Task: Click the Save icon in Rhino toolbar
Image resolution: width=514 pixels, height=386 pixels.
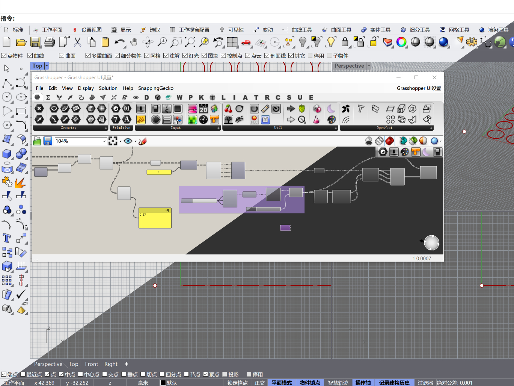Action: point(35,42)
